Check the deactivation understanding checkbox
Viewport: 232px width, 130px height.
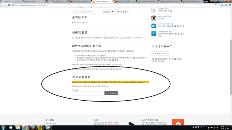click(x=73, y=86)
